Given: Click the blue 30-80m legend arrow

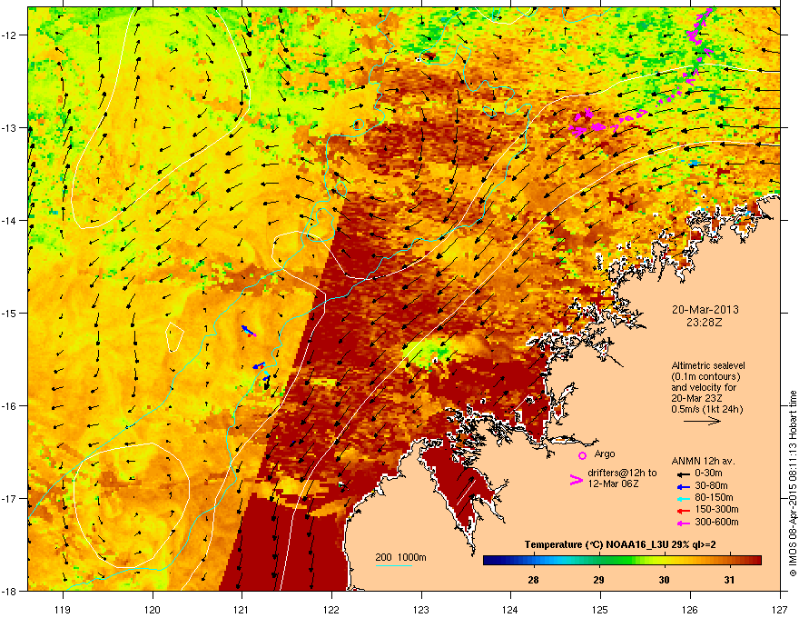Looking at the screenshot, I should pyautogui.click(x=684, y=486).
